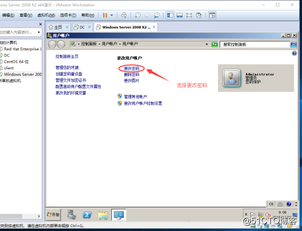This screenshot has height=231, width=302.
Task: Click the 删除密码 link
Action: pyautogui.click(x=131, y=75)
